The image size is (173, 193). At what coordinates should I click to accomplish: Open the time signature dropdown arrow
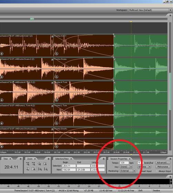pos(150,167)
